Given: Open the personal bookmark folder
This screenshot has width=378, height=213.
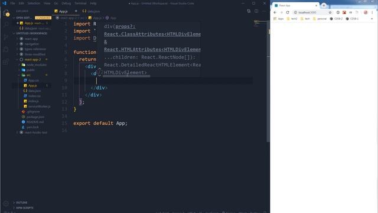Looking at the screenshot, I should (x=320, y=18).
